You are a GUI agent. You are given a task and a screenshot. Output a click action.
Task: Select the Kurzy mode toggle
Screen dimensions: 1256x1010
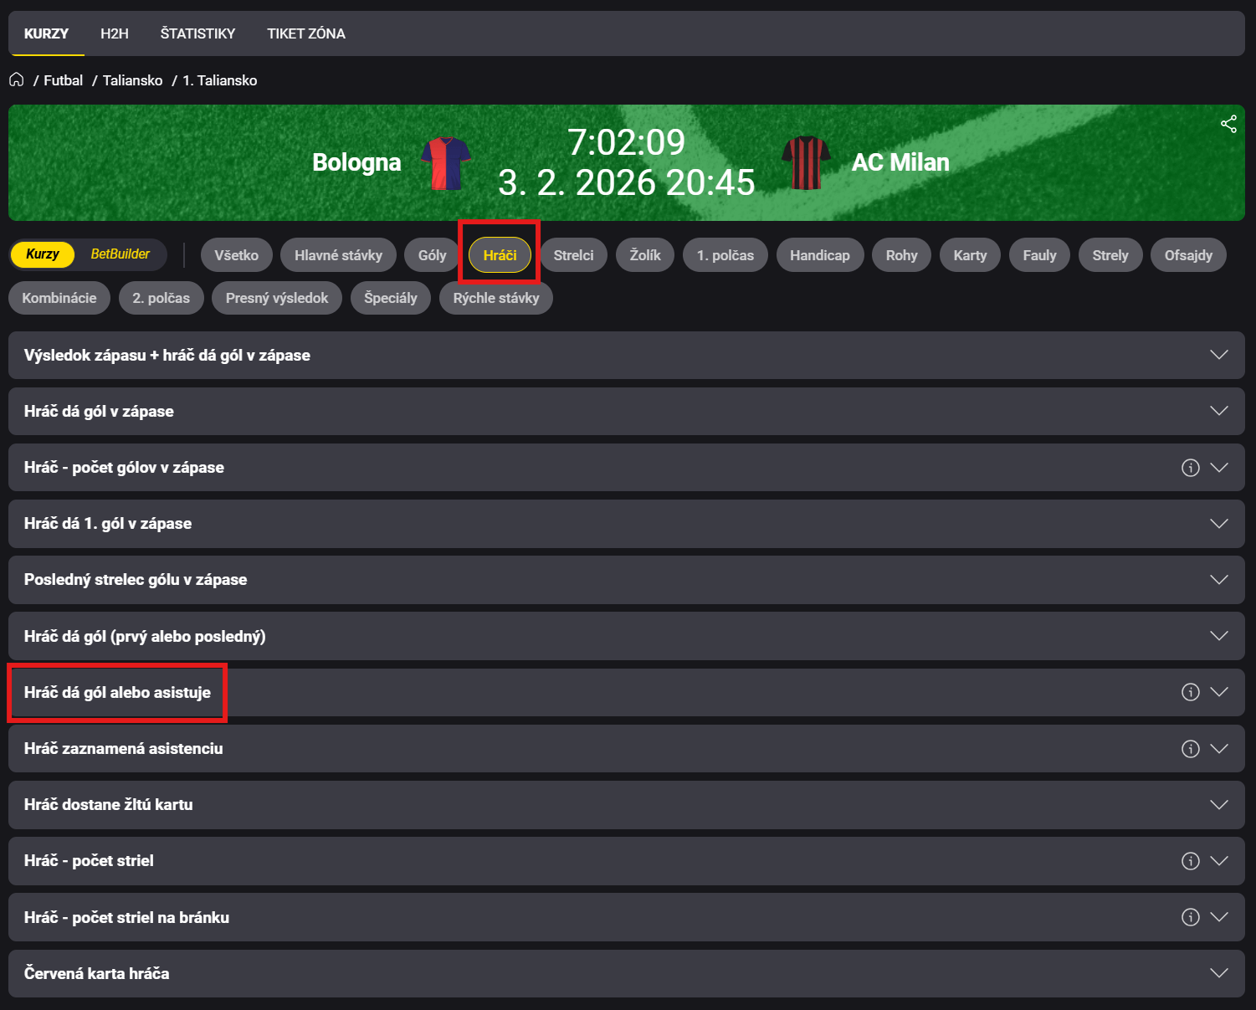click(x=43, y=254)
